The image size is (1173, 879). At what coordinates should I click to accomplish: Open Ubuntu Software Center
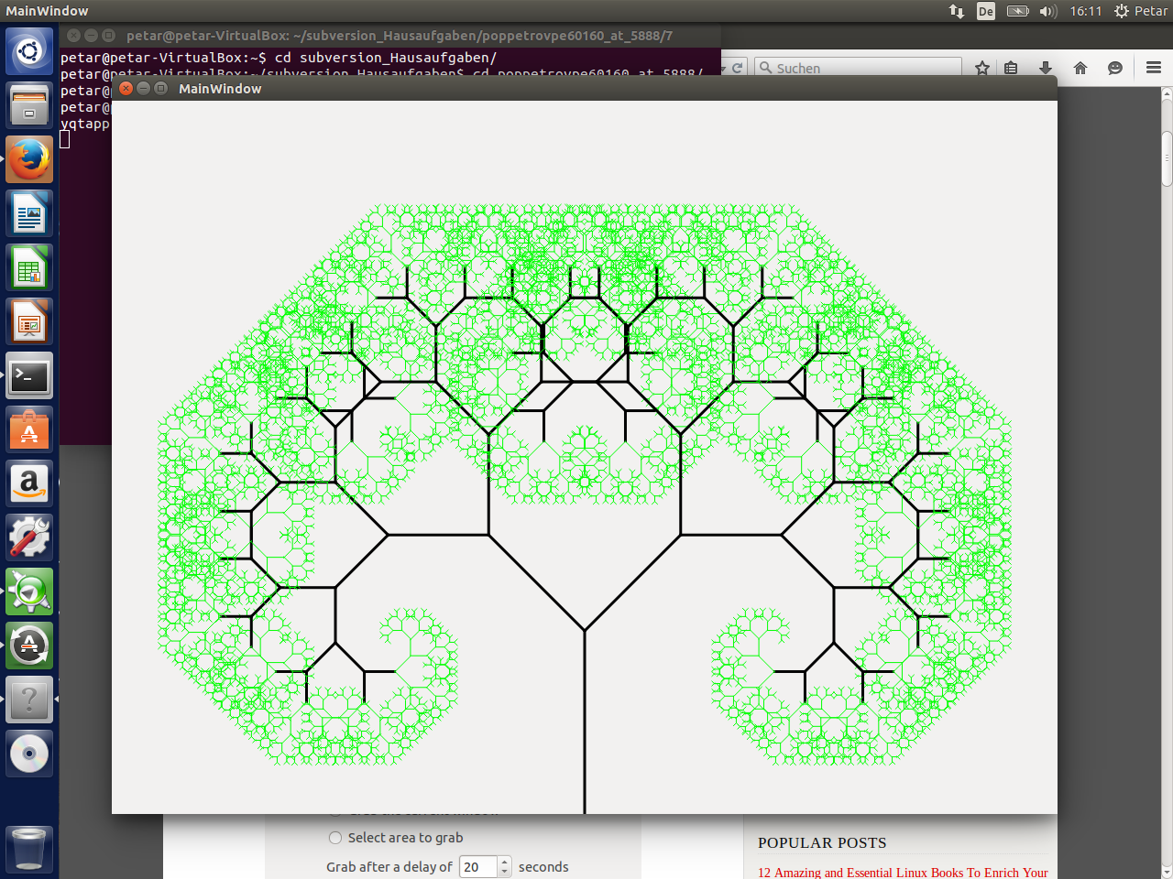point(29,430)
